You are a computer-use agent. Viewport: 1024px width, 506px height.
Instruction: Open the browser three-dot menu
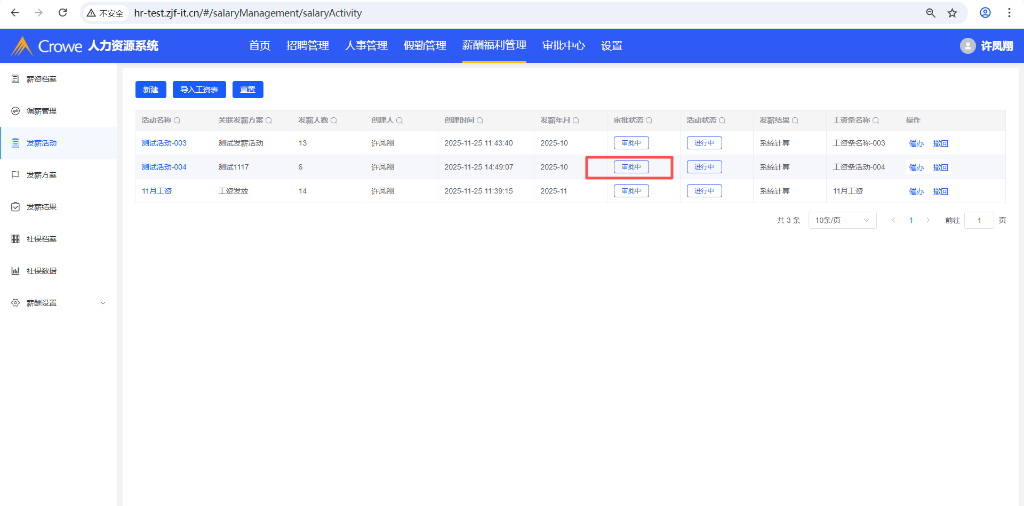[1009, 13]
